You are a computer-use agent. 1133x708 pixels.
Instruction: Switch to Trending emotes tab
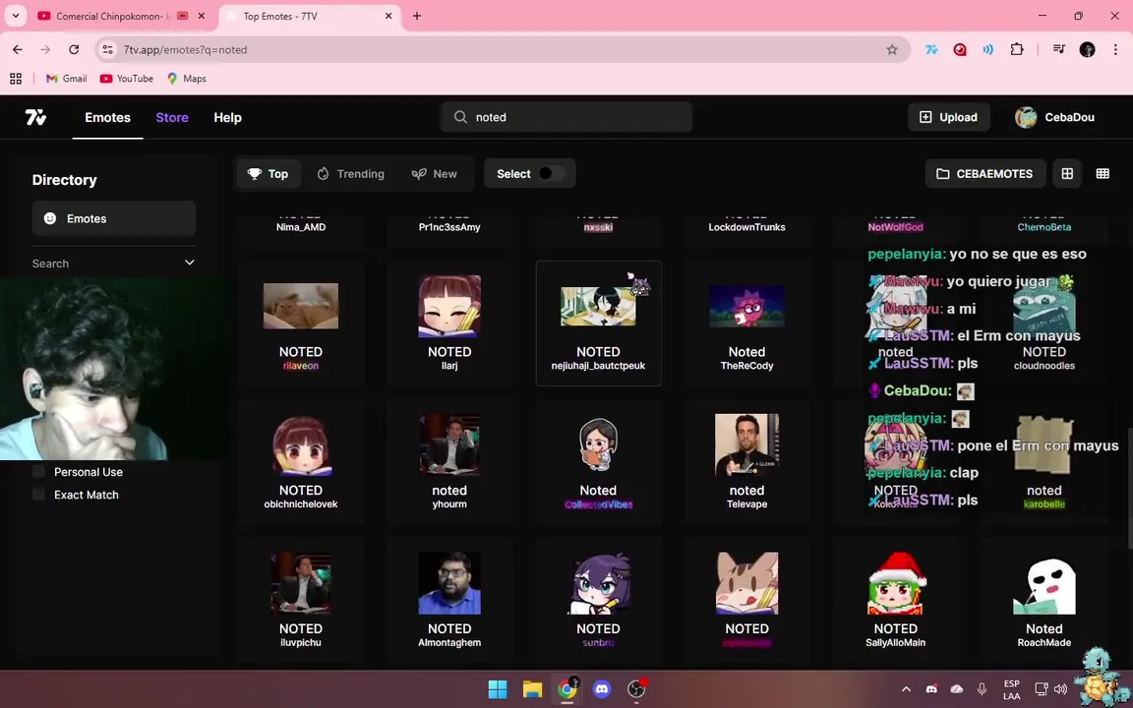pos(350,173)
